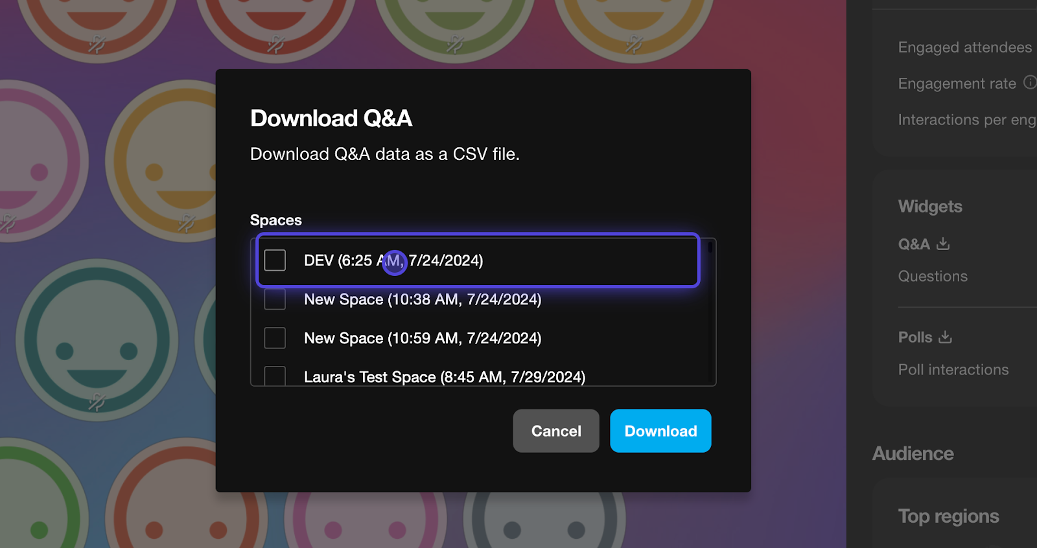Click the Audience section heading
Screen dimensions: 1037x548
(x=913, y=453)
